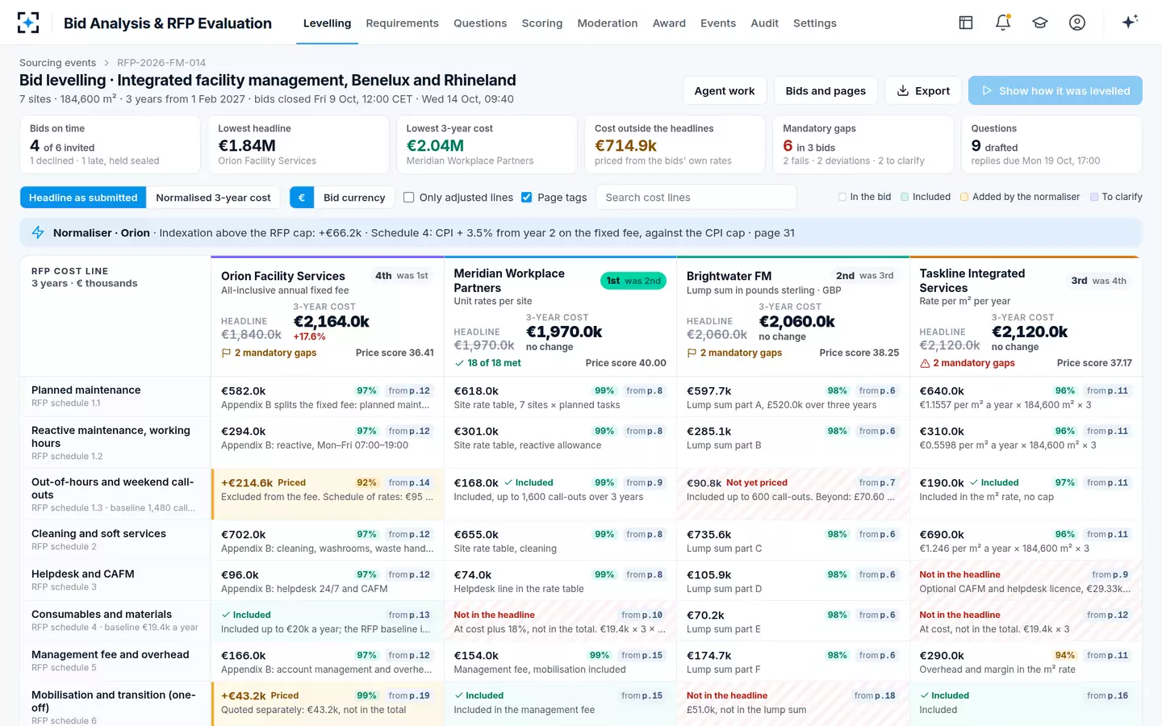Image resolution: width=1162 pixels, height=726 pixels.
Task: Go to the Questions tab
Action: pyautogui.click(x=480, y=23)
